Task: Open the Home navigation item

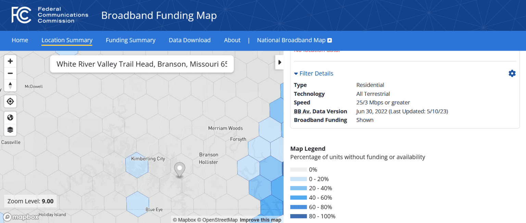Action: pos(20,40)
